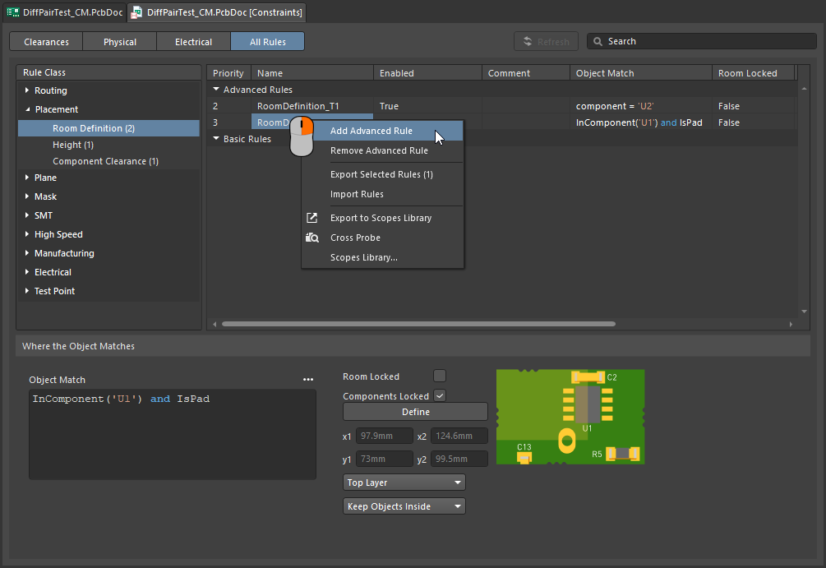This screenshot has width=826, height=568.
Task: Enable the Room Locked checkbox
Action: tap(440, 376)
